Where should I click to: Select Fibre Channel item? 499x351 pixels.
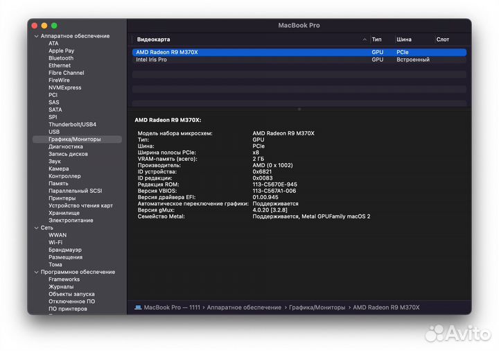tap(67, 73)
